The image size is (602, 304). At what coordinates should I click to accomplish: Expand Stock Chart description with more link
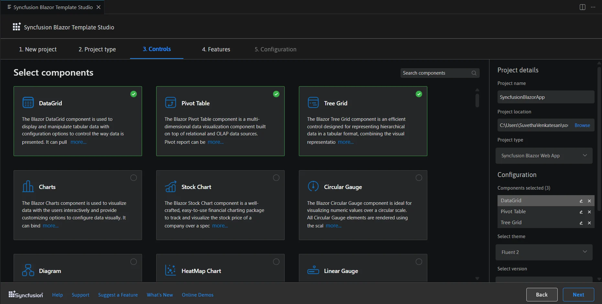tap(220, 226)
